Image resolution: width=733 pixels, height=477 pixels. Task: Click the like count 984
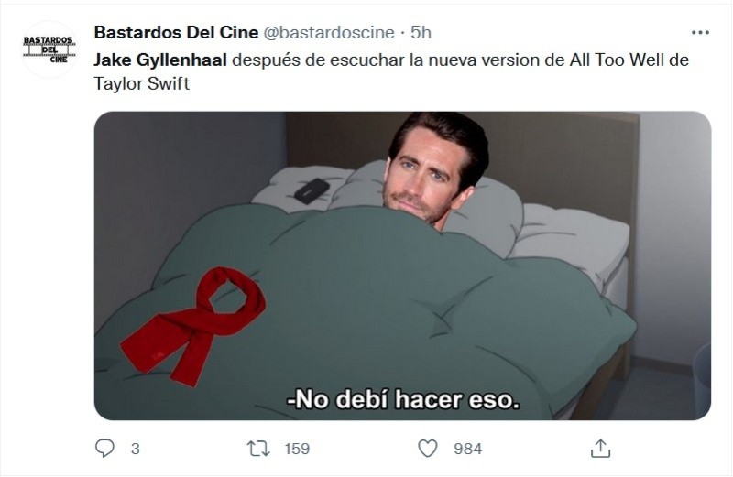point(467,449)
